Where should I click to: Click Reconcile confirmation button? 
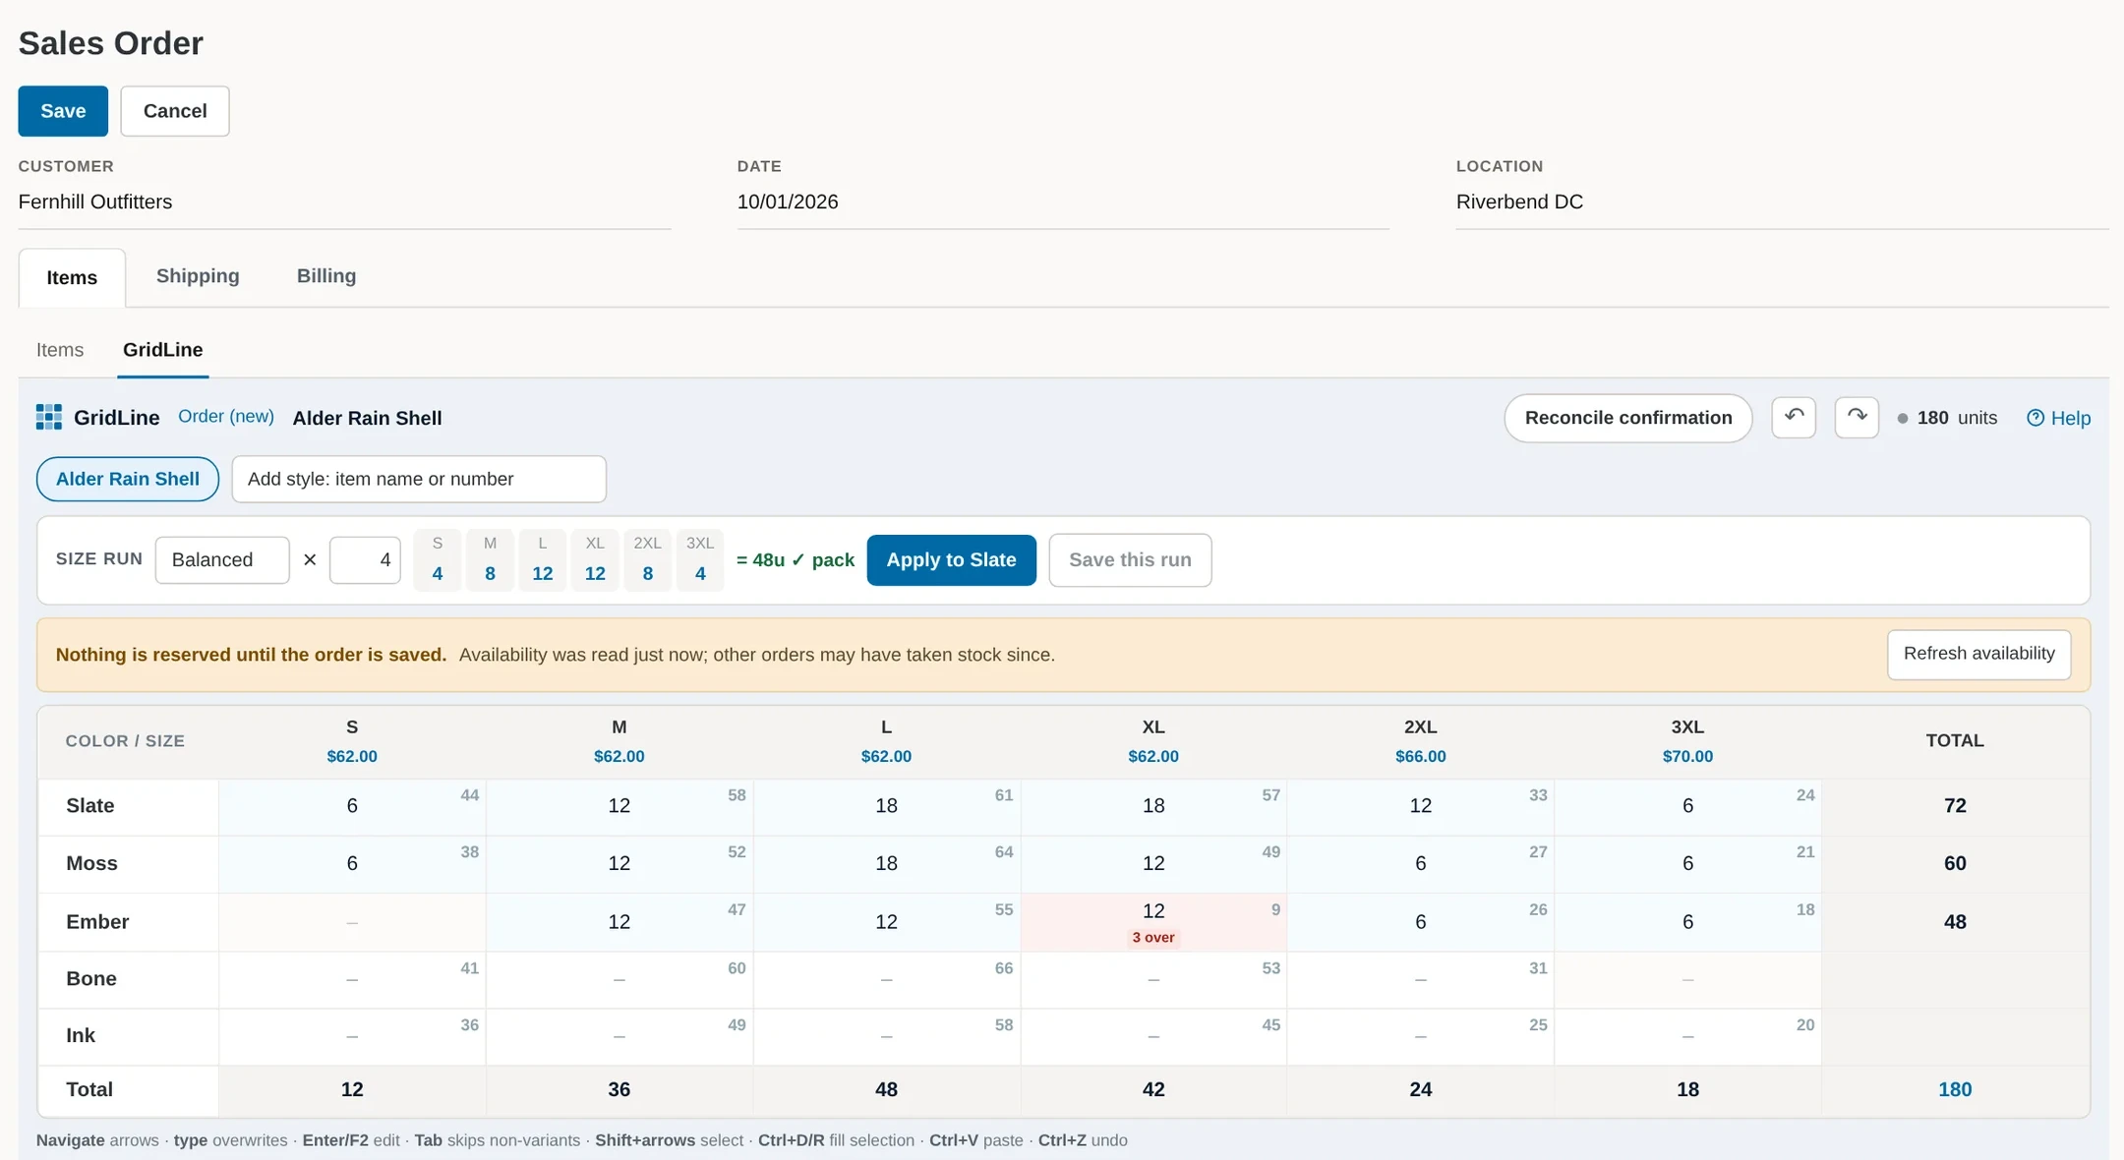pyautogui.click(x=1628, y=418)
